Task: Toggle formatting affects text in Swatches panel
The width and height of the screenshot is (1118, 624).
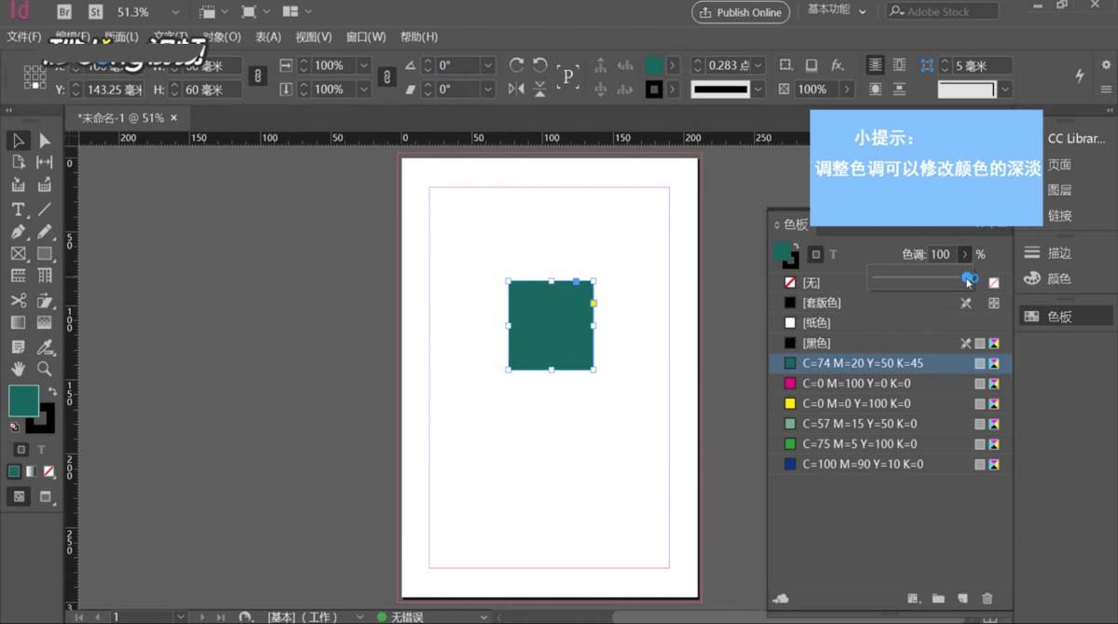Action: [x=832, y=253]
